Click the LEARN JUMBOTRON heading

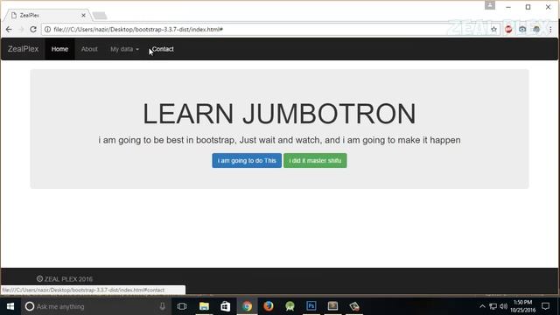pos(279,114)
